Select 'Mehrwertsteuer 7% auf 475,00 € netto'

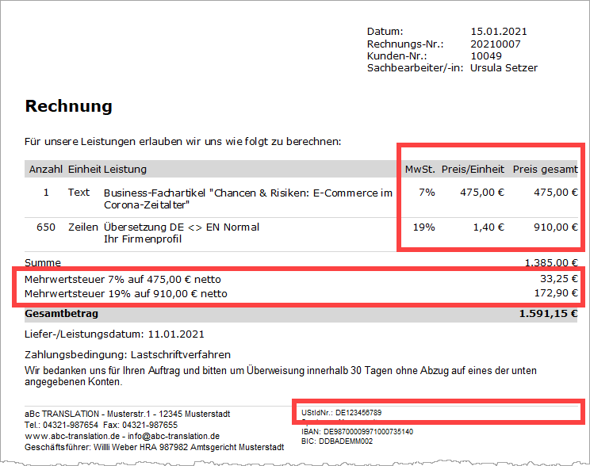point(123,280)
